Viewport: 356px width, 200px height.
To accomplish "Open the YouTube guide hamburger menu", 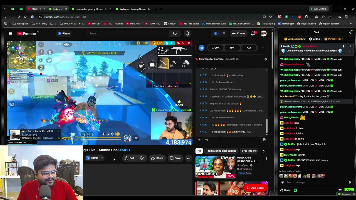I will pos(11,34).
